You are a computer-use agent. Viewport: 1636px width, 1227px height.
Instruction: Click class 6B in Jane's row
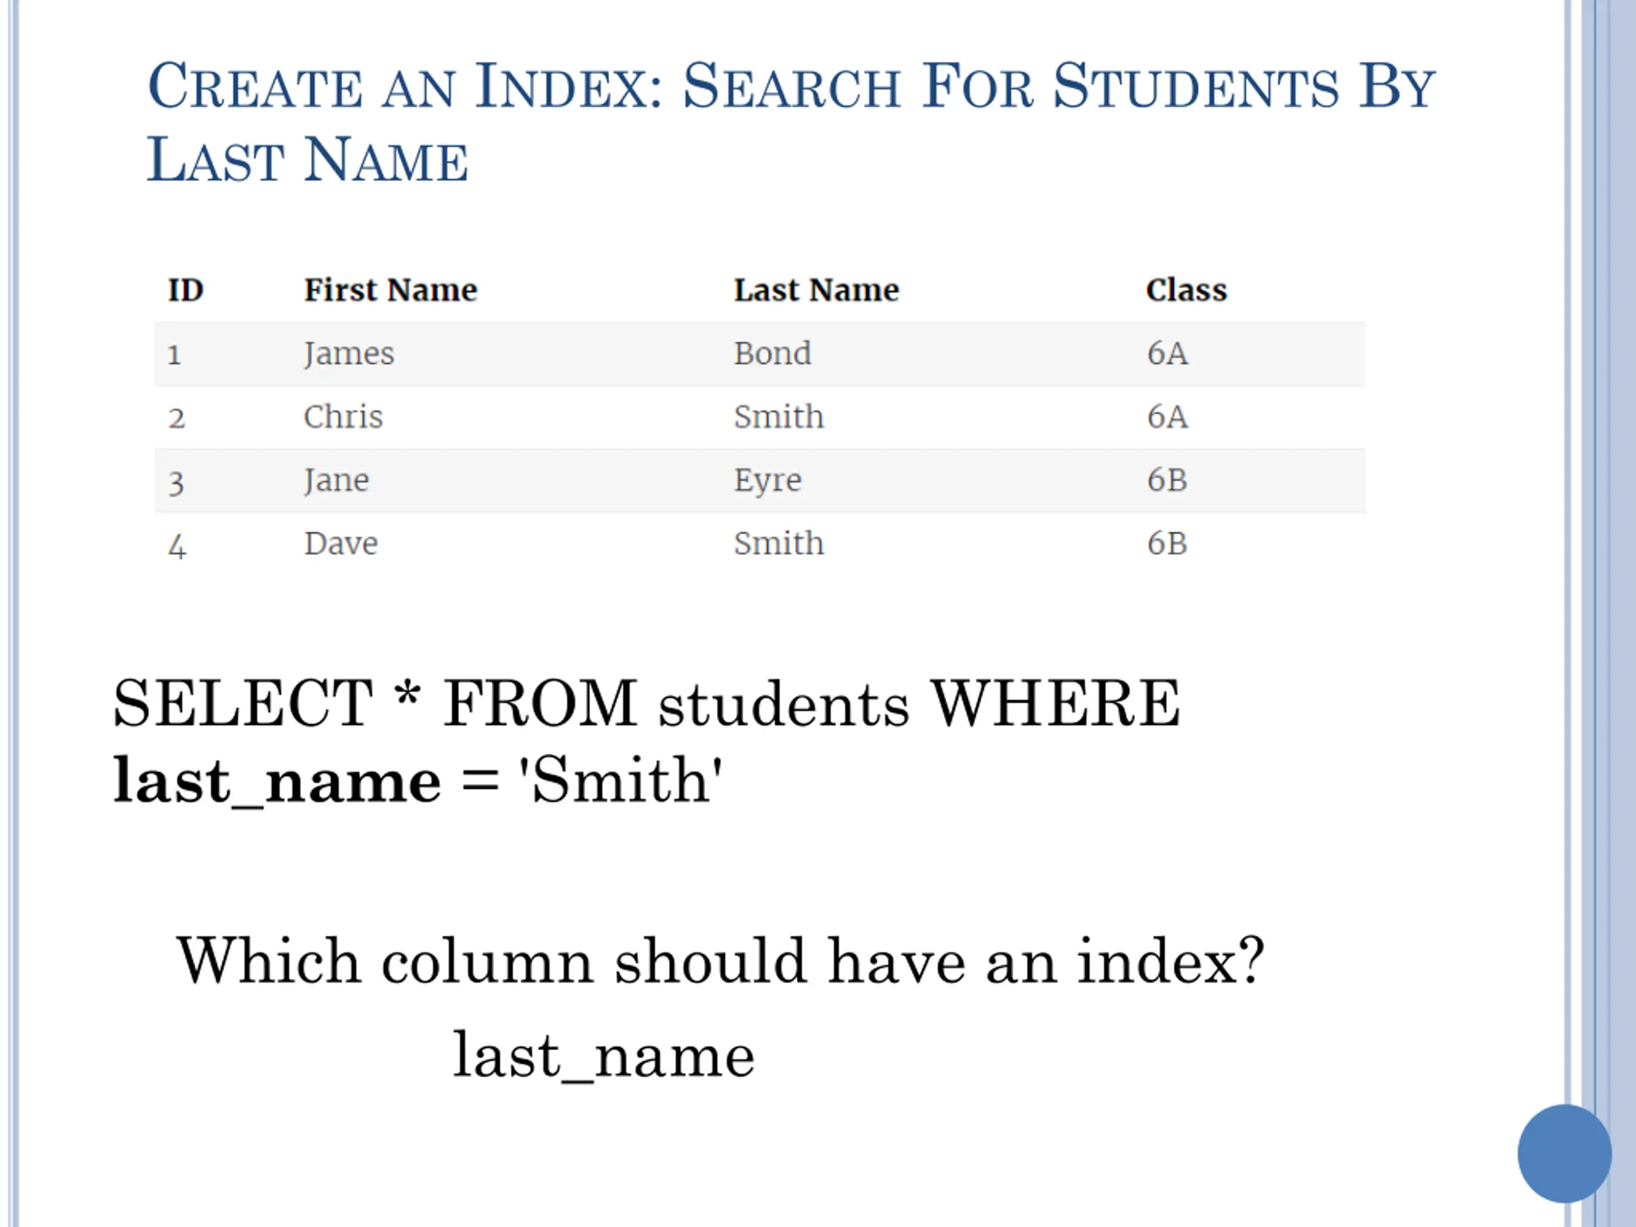pyautogui.click(x=1167, y=481)
